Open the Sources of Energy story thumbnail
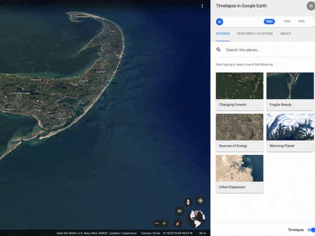This screenshot has height=236, width=315. click(x=240, y=127)
